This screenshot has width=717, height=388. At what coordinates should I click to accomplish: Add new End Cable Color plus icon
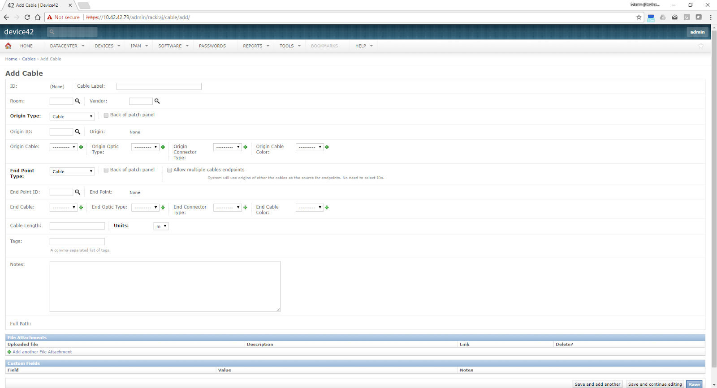327,207
